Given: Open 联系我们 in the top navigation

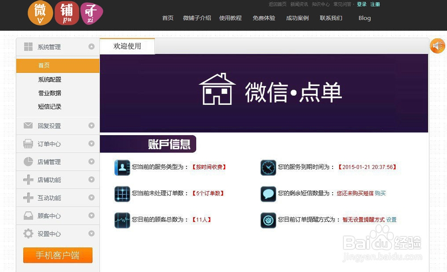Looking at the screenshot, I should click(x=331, y=18).
